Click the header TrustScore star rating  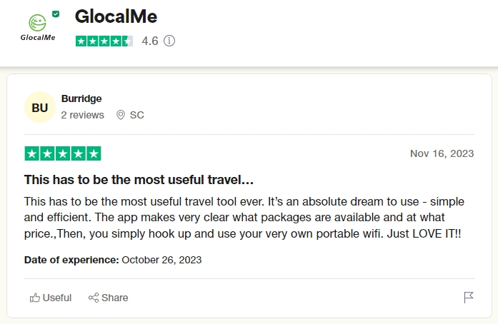pyautogui.click(x=104, y=41)
